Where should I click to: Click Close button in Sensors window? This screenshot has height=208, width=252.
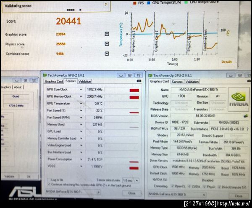(x=132, y=193)
